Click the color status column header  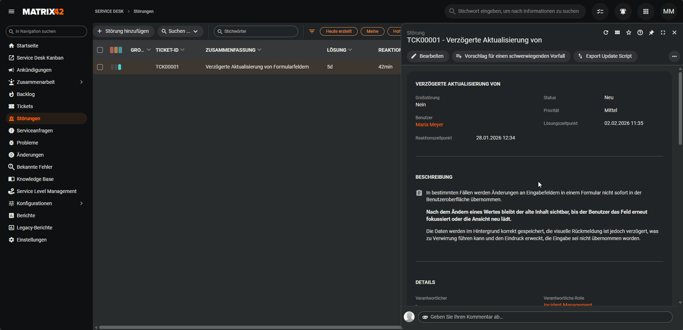tap(116, 50)
